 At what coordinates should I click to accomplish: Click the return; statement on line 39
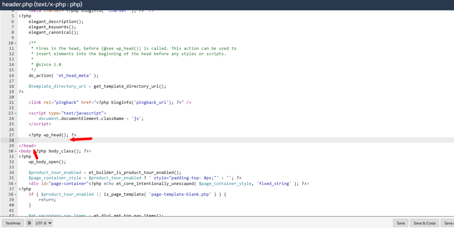[x=47, y=200]
